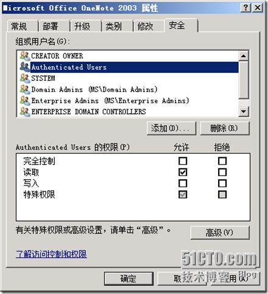The width and height of the screenshot is (268, 294).
Task: Click the help question mark button
Action: click(245, 8)
